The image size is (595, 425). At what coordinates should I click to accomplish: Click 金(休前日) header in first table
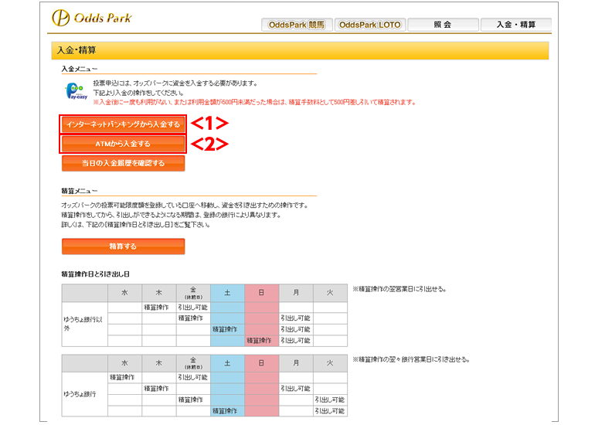(x=193, y=293)
